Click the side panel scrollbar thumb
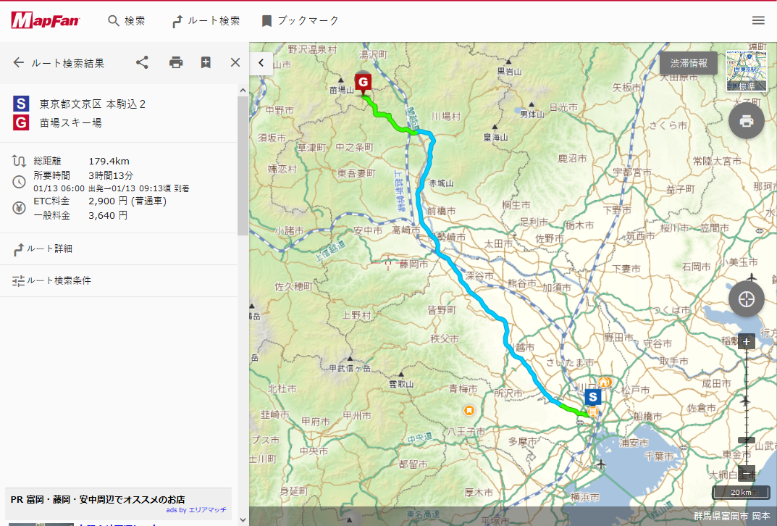The image size is (777, 526). tap(243, 166)
